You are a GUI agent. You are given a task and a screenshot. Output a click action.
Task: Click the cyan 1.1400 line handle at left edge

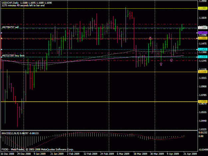coord(1,50)
